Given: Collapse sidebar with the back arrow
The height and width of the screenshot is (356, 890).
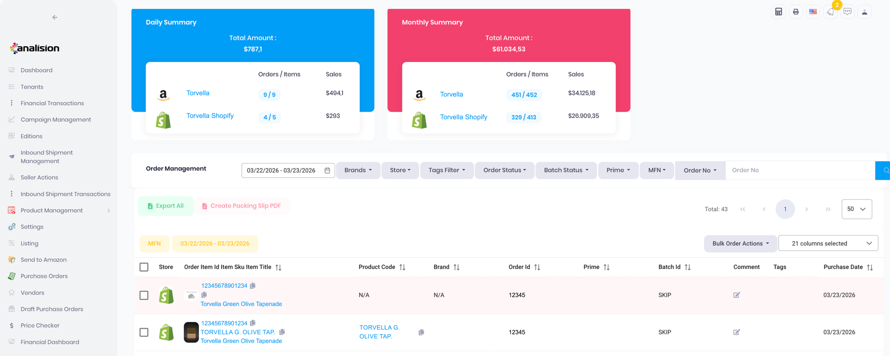Looking at the screenshot, I should tap(55, 18).
